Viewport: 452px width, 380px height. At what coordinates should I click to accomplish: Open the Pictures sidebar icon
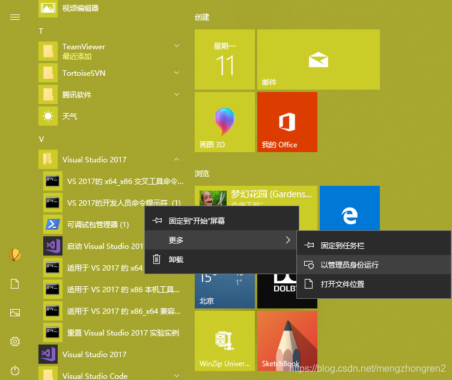15,313
